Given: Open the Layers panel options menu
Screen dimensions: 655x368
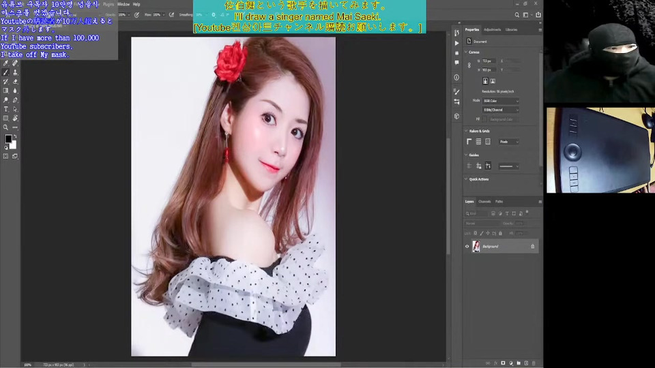Looking at the screenshot, I should [540, 202].
